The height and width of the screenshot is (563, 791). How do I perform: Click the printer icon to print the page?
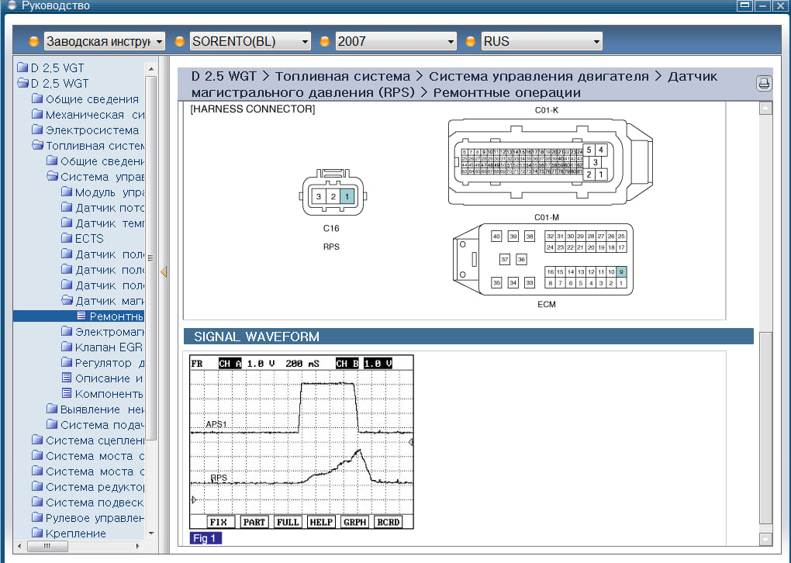click(x=763, y=84)
